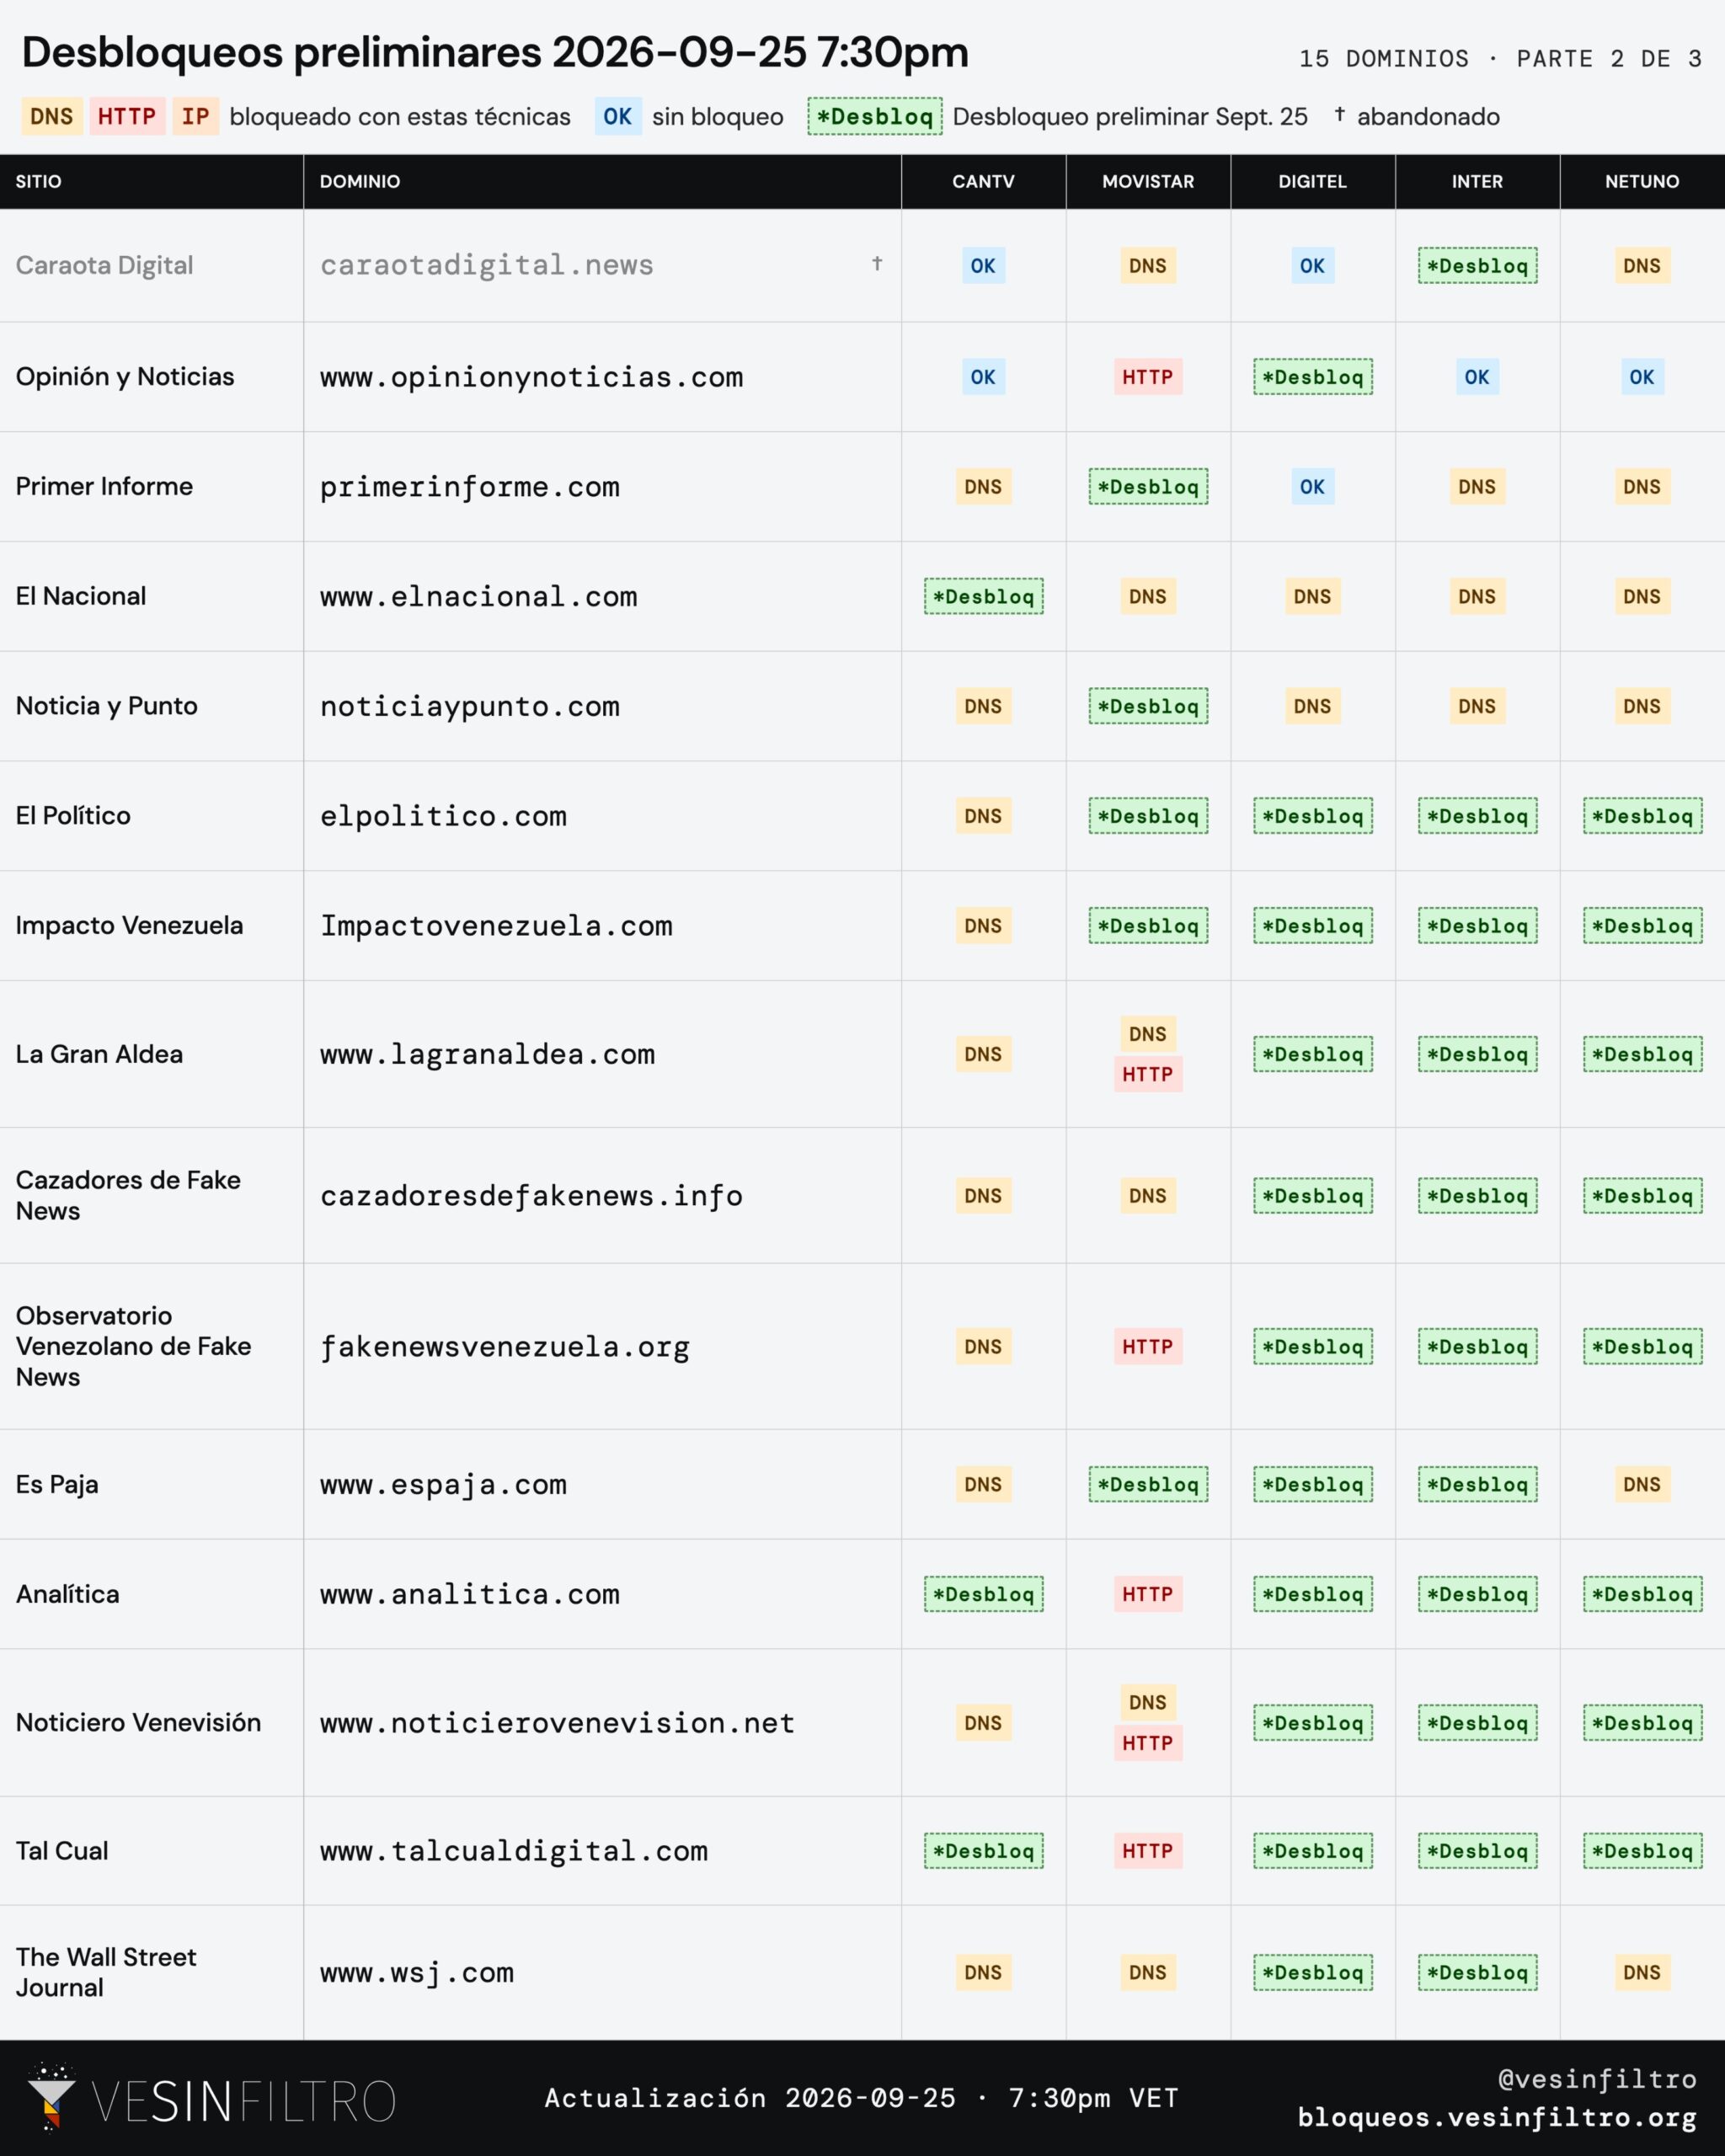
Task: Click the domain elpolitico.com
Action: point(444,816)
